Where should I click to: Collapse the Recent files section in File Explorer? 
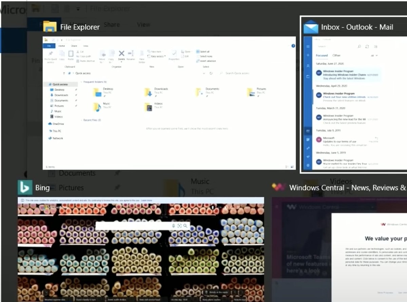pos(82,120)
